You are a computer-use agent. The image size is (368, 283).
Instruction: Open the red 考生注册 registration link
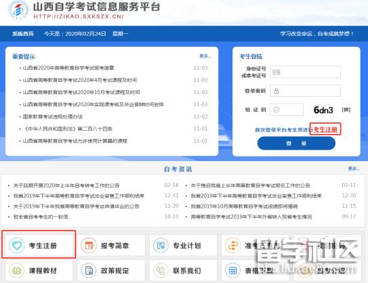tap(325, 129)
